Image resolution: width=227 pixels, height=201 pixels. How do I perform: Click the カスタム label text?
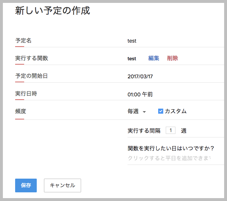[x=175, y=111]
